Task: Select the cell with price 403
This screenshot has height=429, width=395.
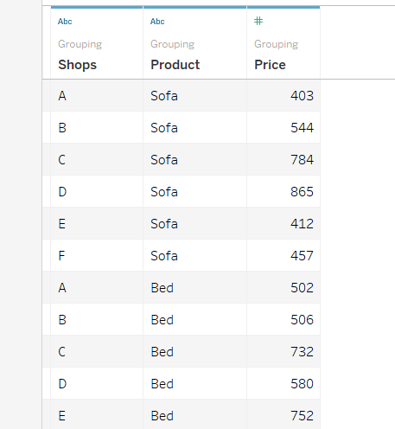Action: [284, 96]
